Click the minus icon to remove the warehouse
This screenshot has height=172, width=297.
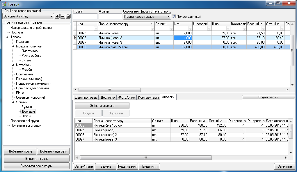coord(63,16)
